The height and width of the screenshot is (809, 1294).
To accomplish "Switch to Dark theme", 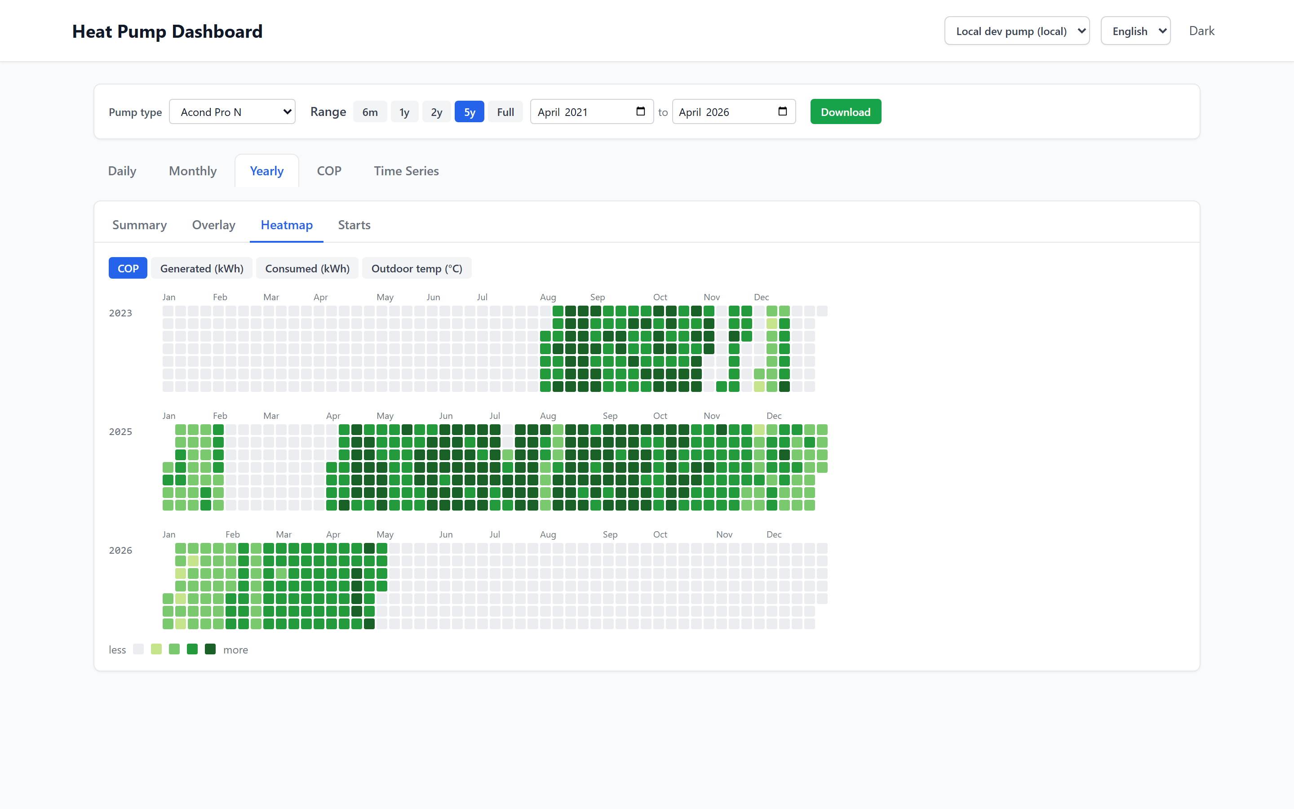I will [x=1201, y=31].
